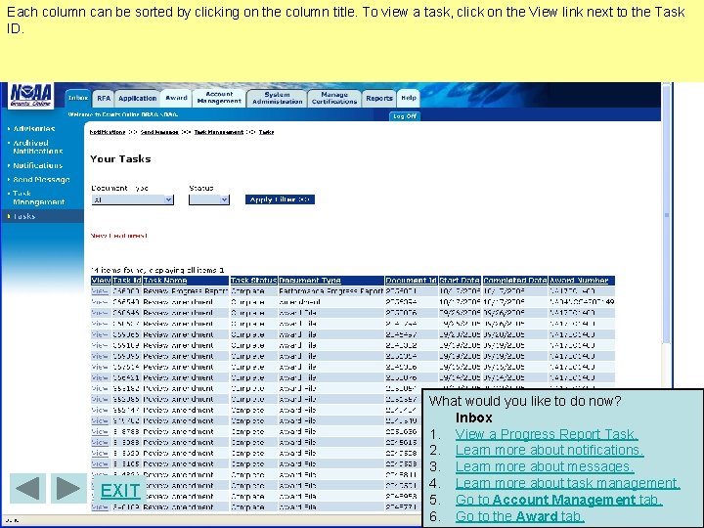704x528 pixels.
Task: Click the Apply Filter button
Action: point(280,199)
